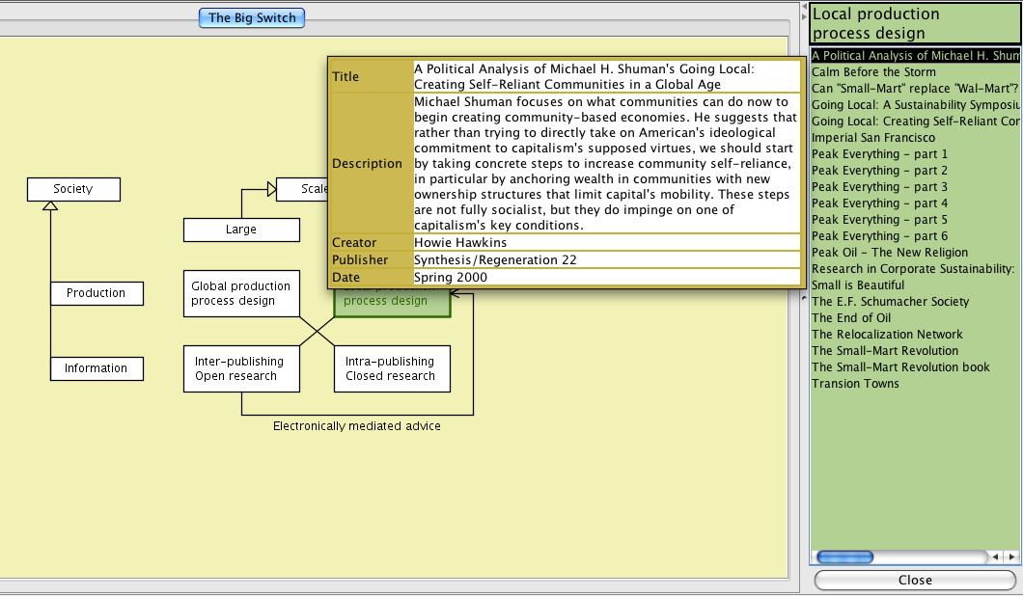Click the Society concept box
Viewport: 1023px width, 596px height.
pyautogui.click(x=73, y=189)
